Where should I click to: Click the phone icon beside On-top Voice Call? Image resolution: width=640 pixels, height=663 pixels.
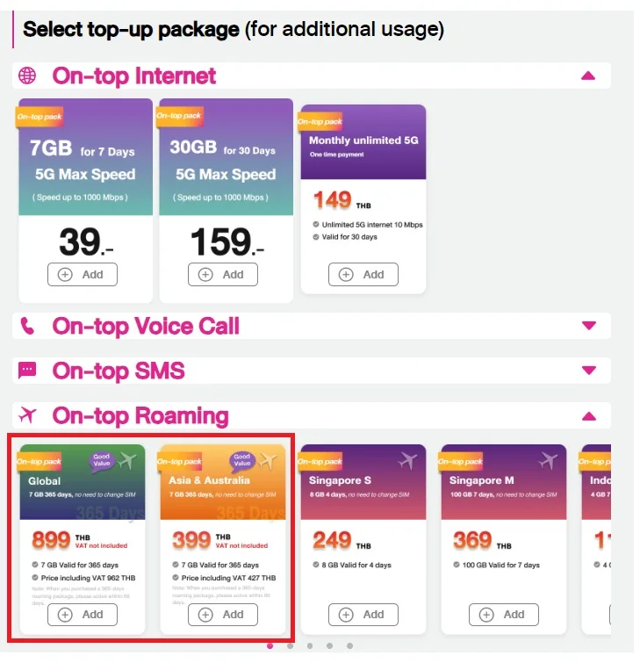[x=27, y=326]
